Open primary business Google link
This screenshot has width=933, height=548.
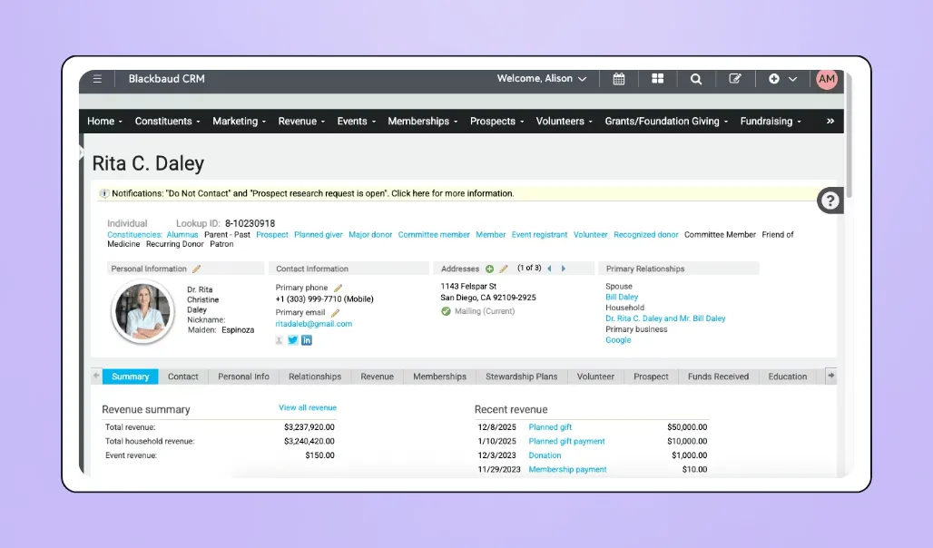pos(618,339)
